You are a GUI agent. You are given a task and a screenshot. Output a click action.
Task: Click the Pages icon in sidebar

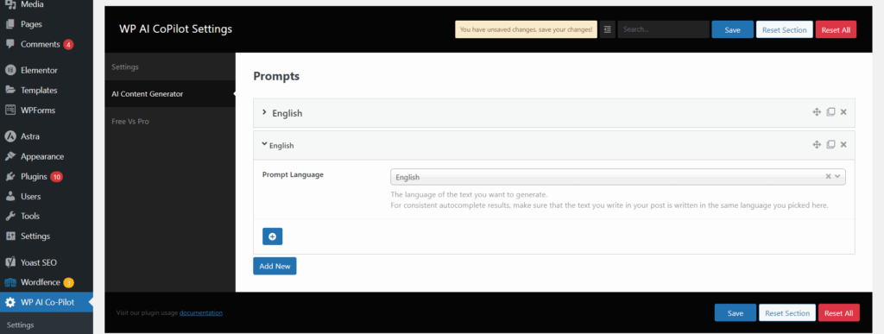click(10, 24)
